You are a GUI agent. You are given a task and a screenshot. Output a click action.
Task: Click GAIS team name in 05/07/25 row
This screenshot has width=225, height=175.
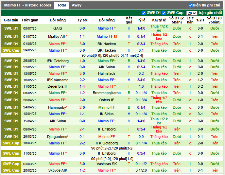[58, 28]
